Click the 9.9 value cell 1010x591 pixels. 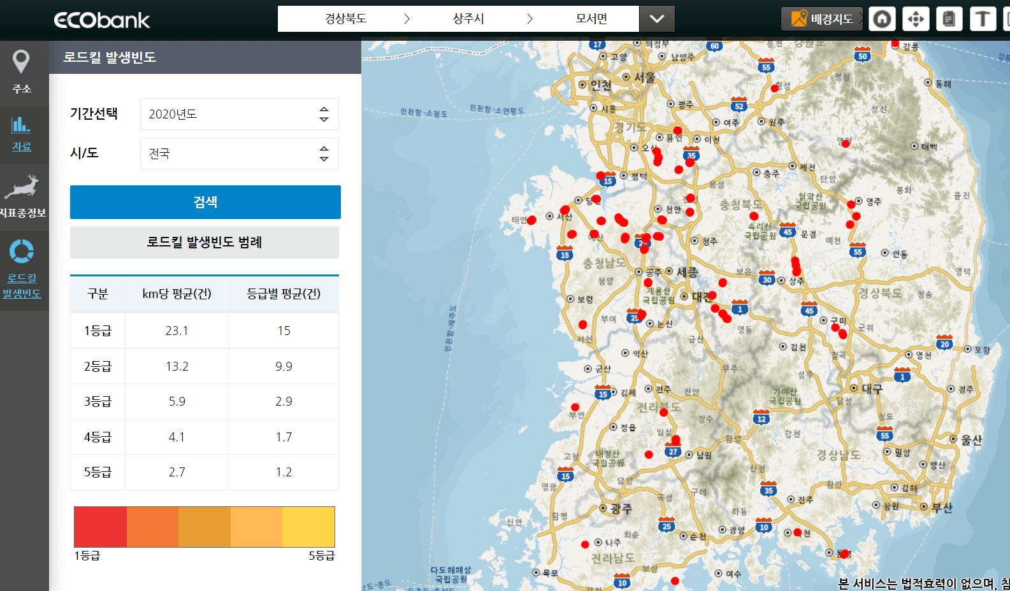click(x=284, y=366)
